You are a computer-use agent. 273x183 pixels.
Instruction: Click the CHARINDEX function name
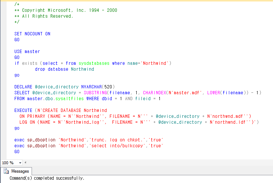(x=154, y=93)
